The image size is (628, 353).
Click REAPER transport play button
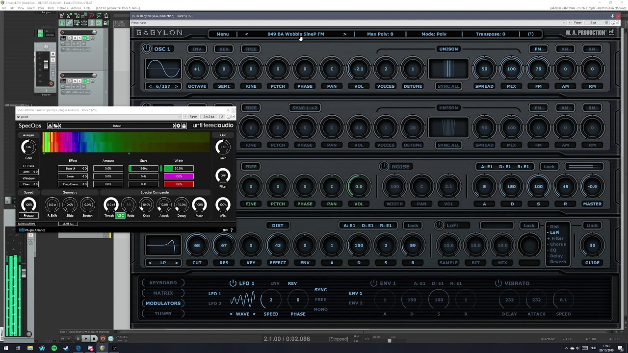click(86, 338)
